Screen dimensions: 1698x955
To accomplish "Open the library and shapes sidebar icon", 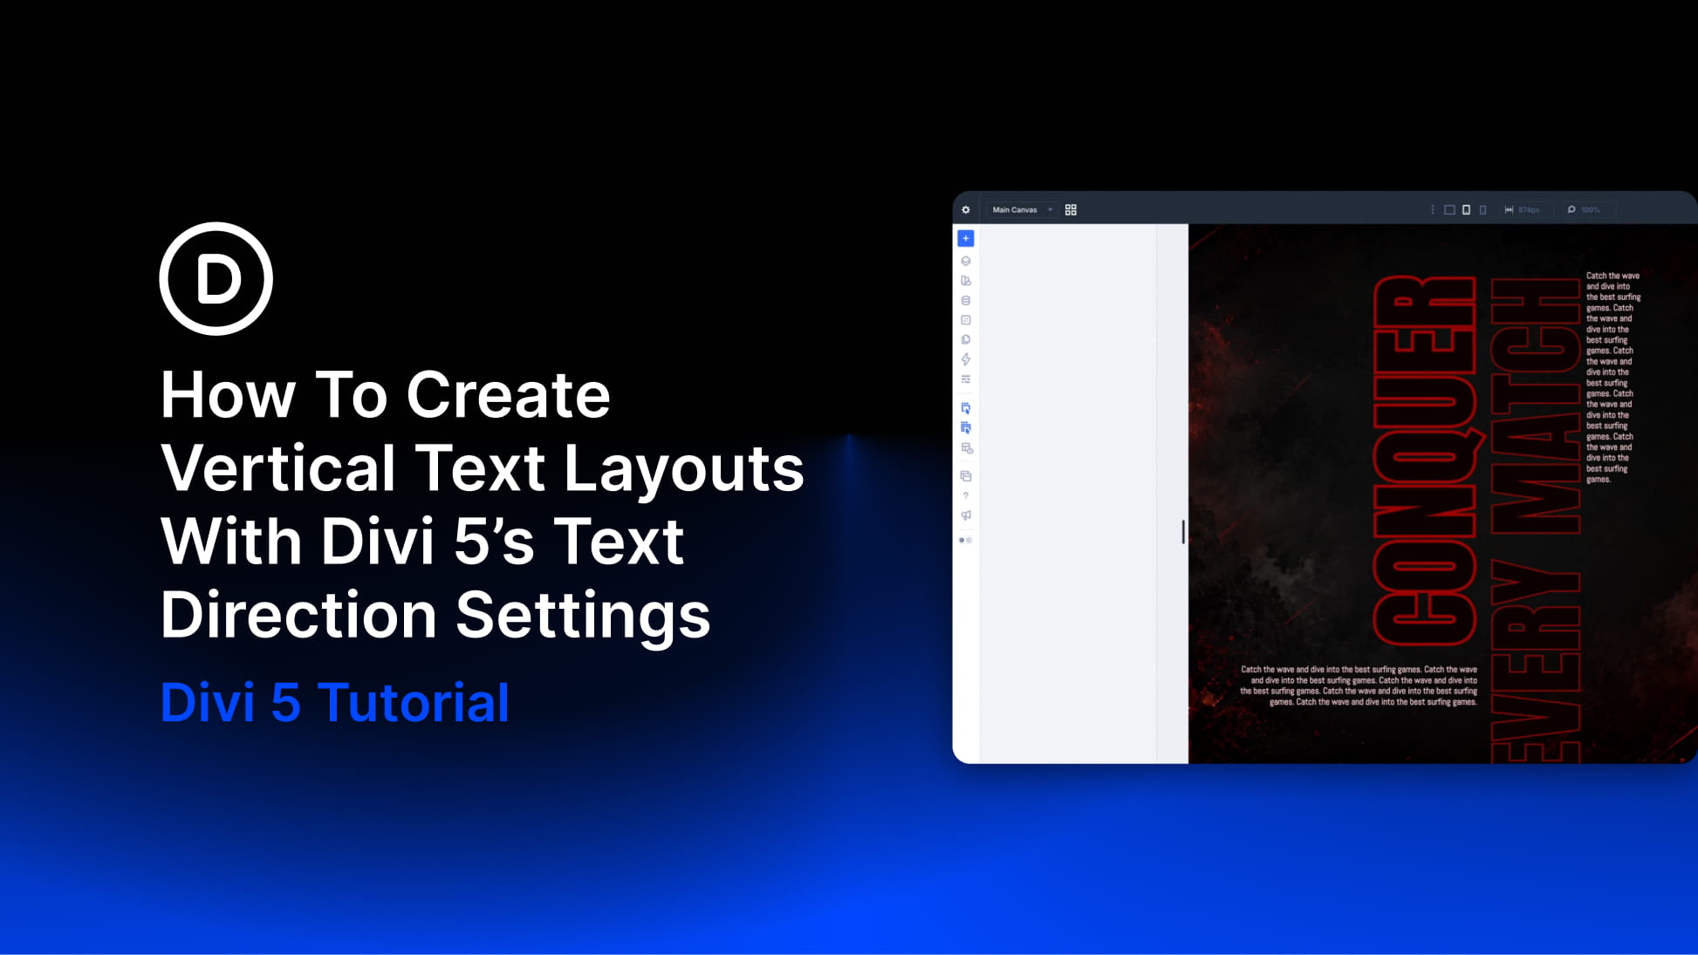I will click(966, 281).
